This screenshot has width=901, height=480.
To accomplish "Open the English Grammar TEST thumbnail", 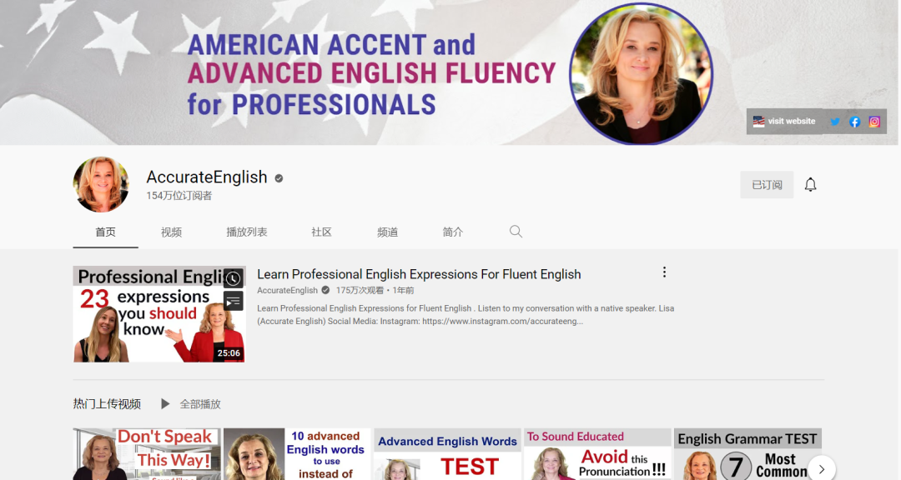I will click(747, 453).
